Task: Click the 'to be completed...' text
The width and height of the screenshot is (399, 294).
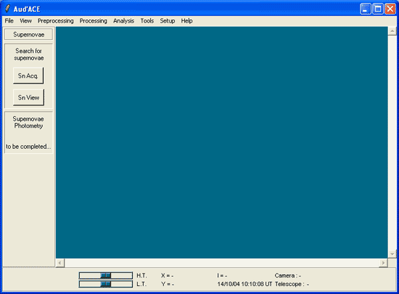Action: [28, 147]
